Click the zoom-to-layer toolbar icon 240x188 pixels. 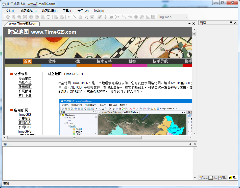pos(42,17)
